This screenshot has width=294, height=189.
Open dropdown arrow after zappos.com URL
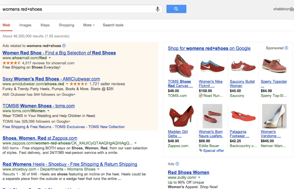(136, 143)
